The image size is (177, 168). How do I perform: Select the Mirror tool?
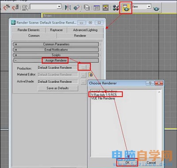click(68, 8)
